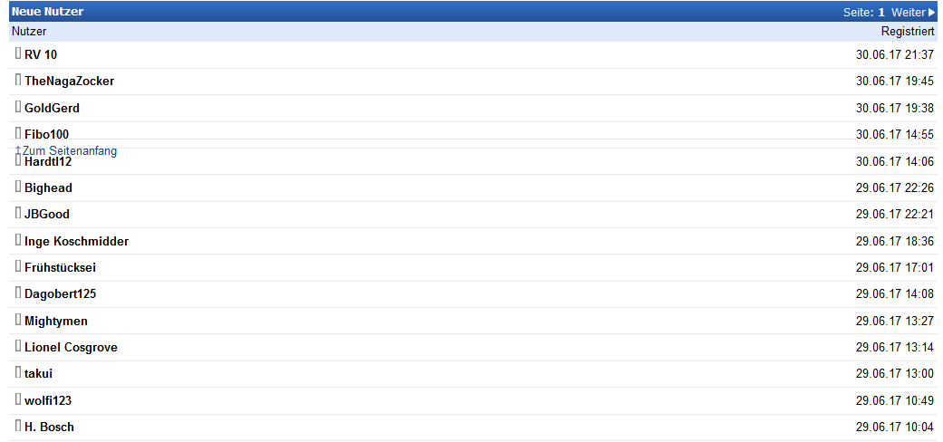Select date 29.06.17 17:01
Image resolution: width=943 pixels, height=442 pixels.
click(x=895, y=267)
